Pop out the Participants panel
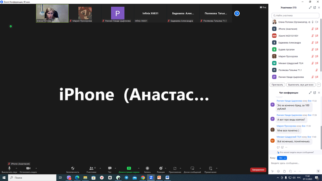Viewport: 322px width, 181px height. coord(315,8)
